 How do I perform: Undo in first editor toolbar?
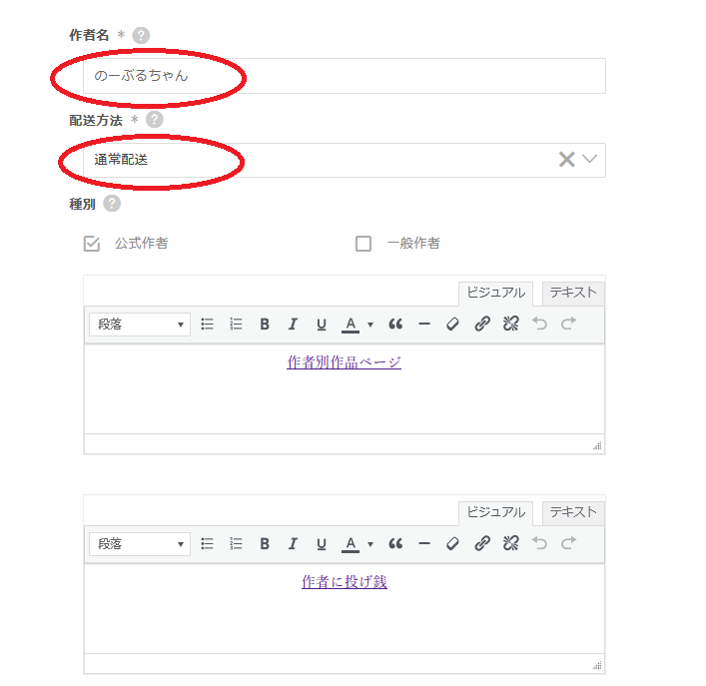tap(539, 324)
